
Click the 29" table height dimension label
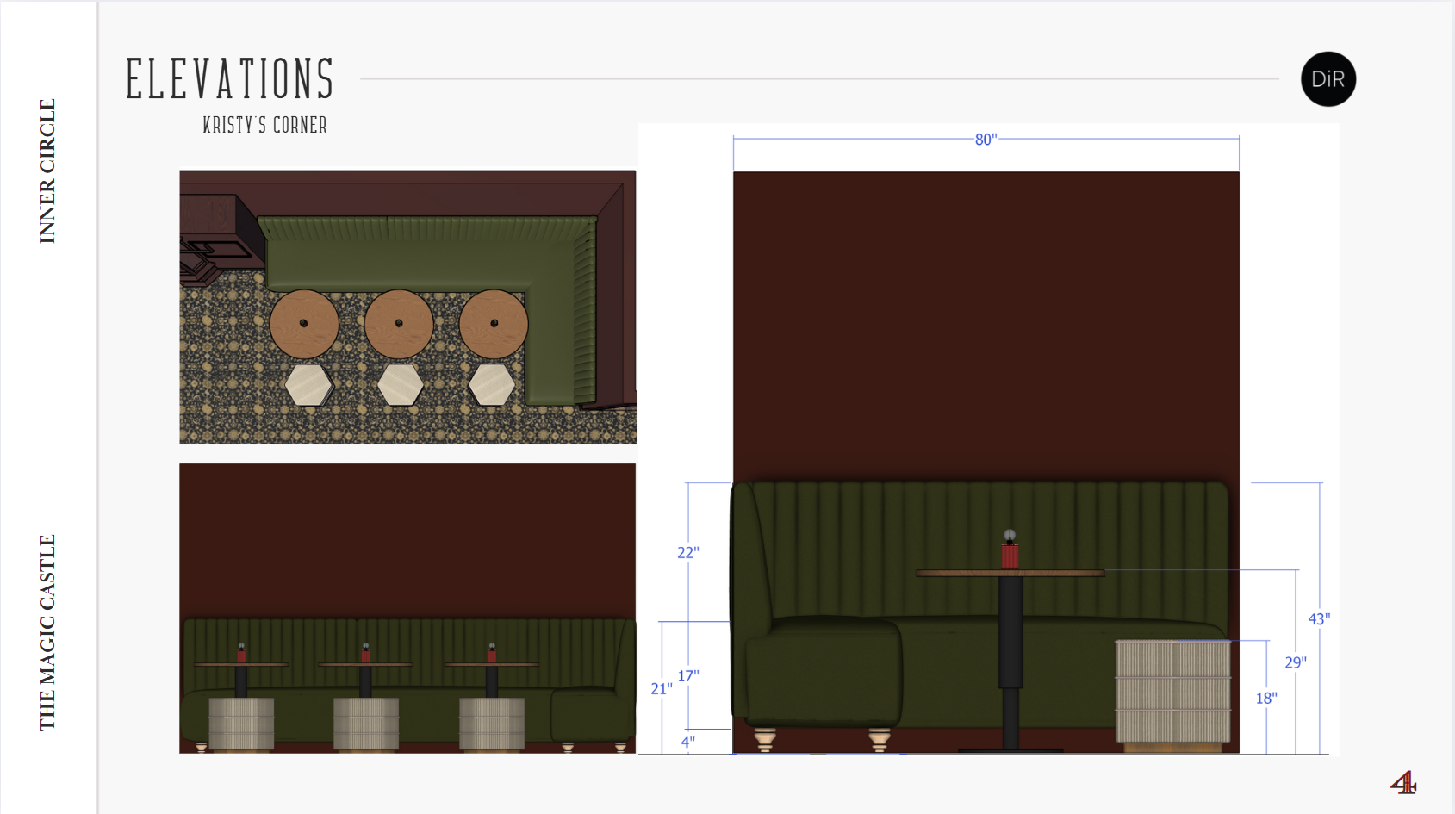click(1295, 662)
